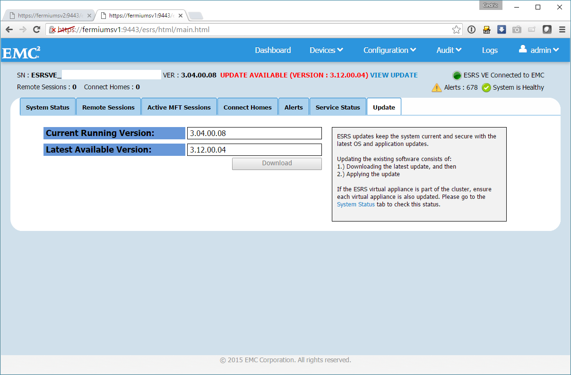
Task: Click the Latest Available Version field
Action: 254,150
